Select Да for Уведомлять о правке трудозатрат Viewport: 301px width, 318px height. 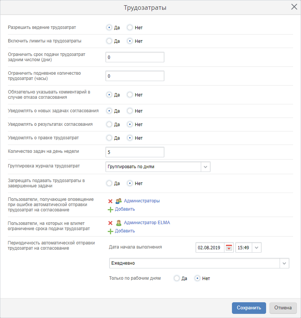(x=109, y=138)
